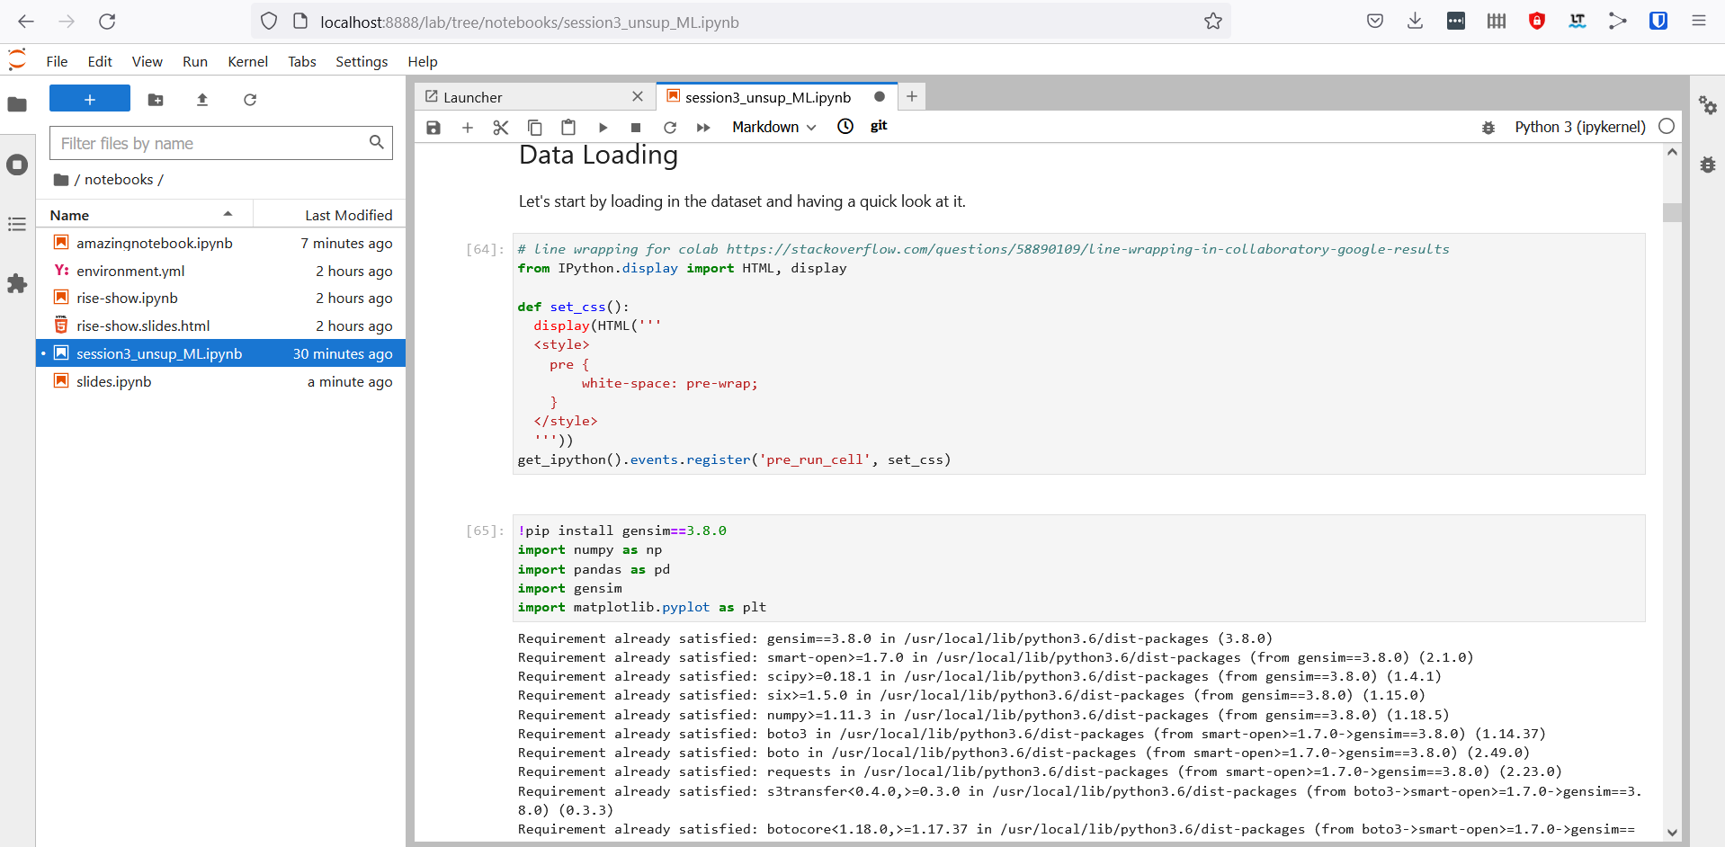Click the browser forward arrow

[x=67, y=22]
